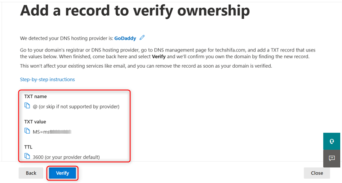Copy the TXT value string

coord(27,132)
